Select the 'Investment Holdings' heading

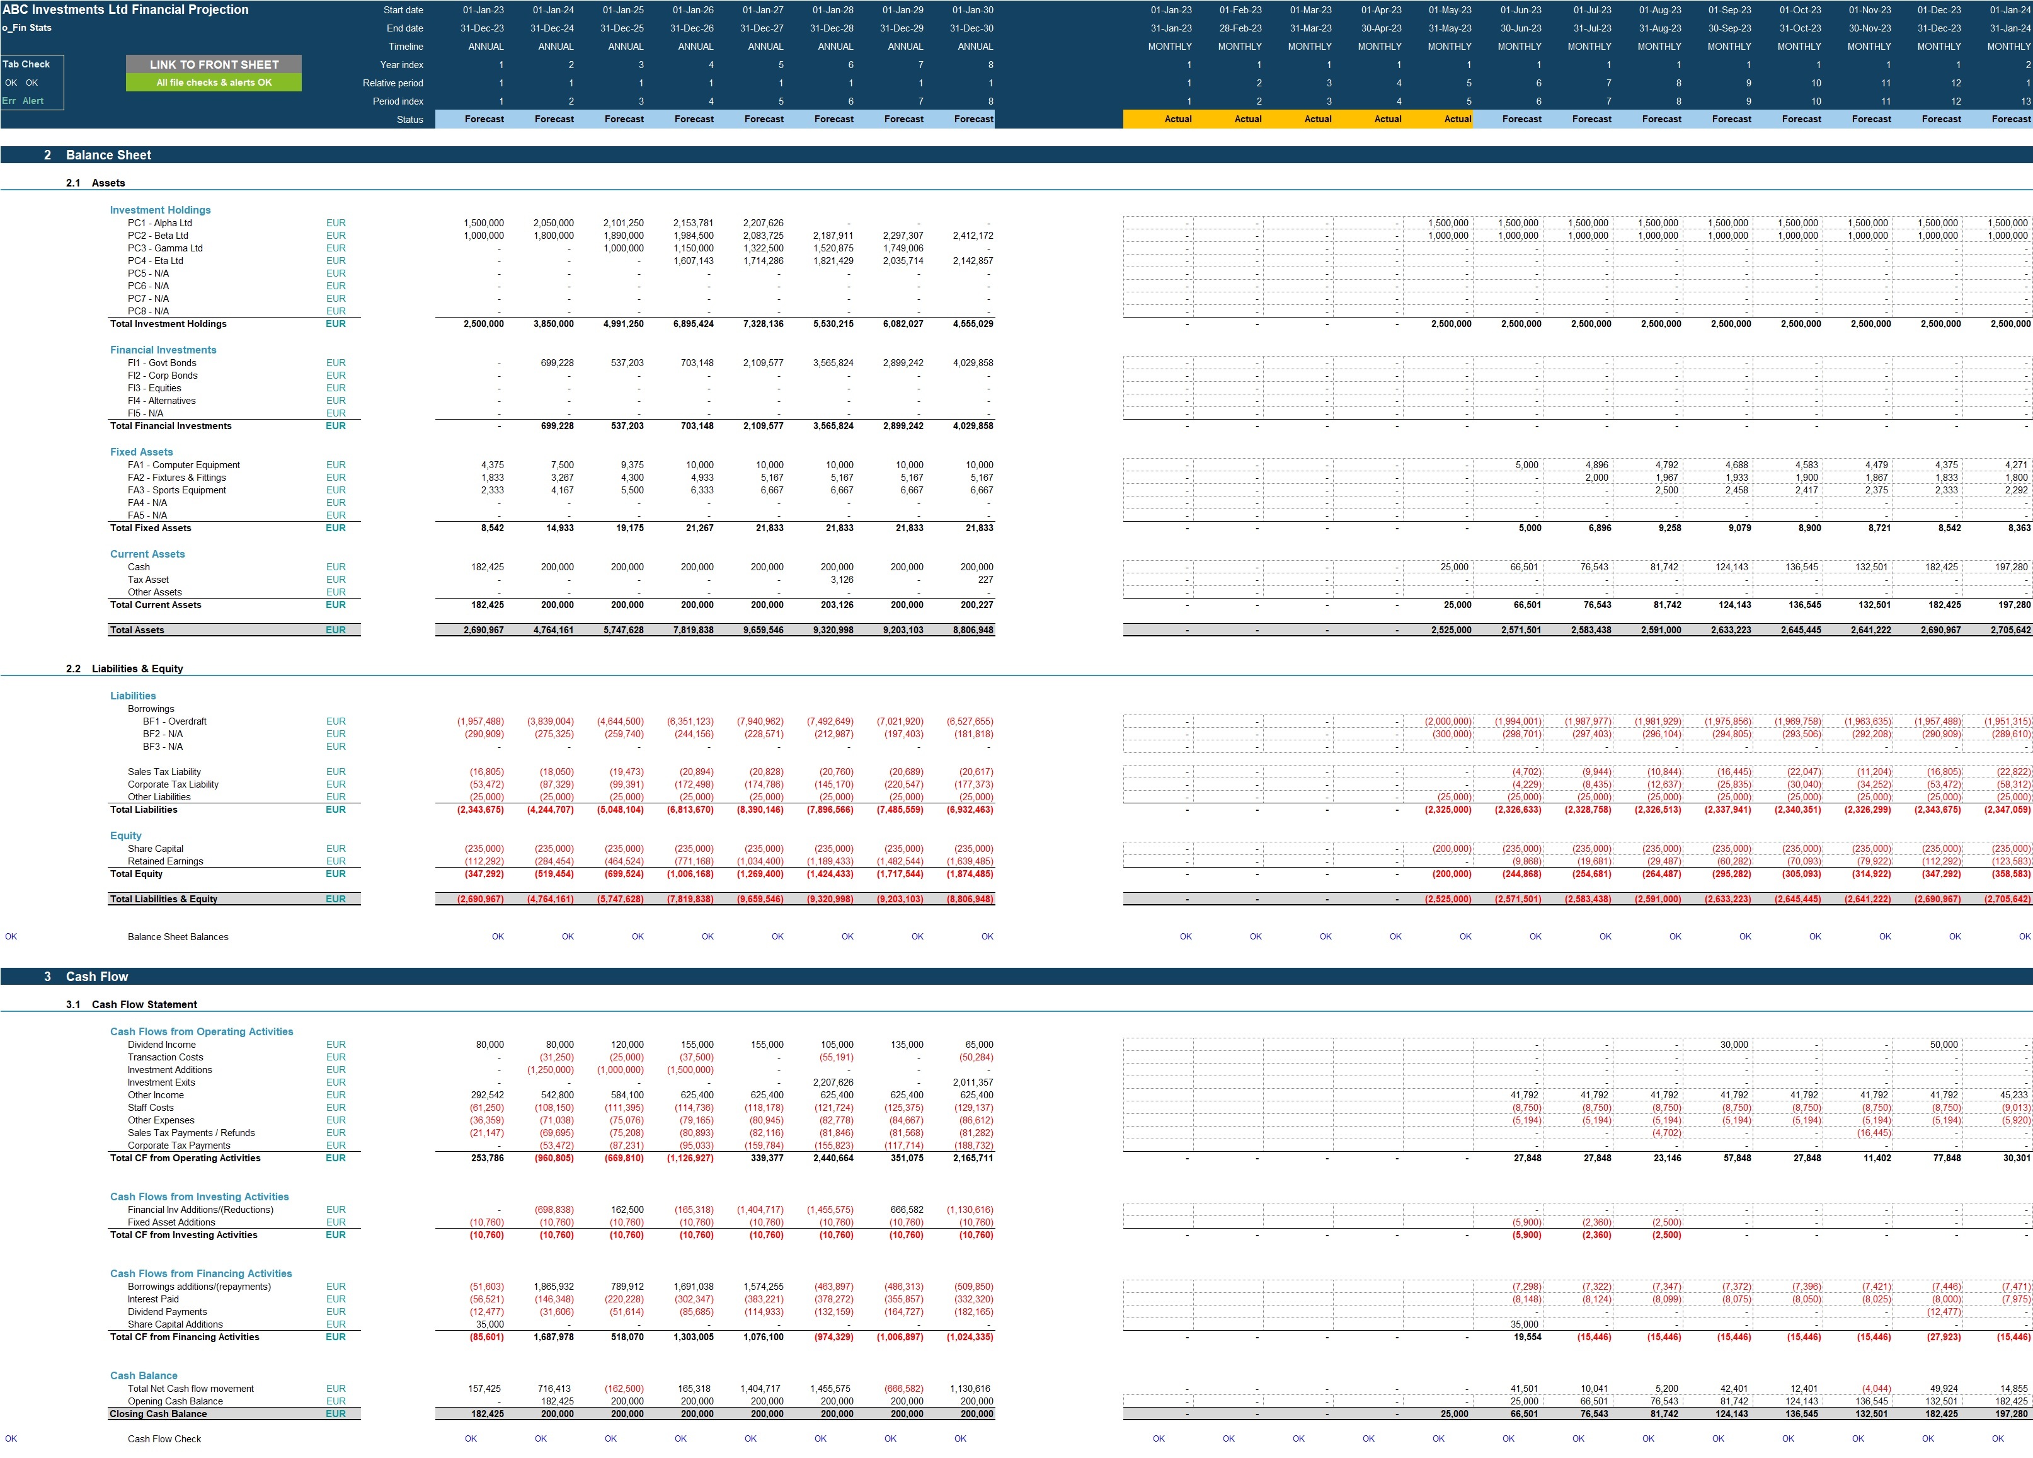click(161, 210)
